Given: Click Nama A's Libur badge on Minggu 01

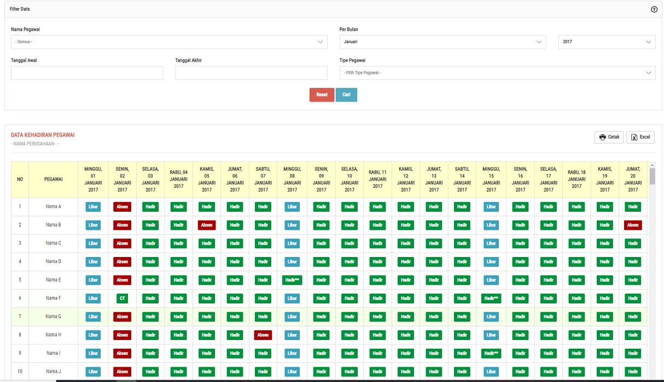Looking at the screenshot, I should (x=93, y=207).
